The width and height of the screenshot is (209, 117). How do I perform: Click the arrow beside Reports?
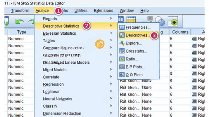click(x=111, y=18)
